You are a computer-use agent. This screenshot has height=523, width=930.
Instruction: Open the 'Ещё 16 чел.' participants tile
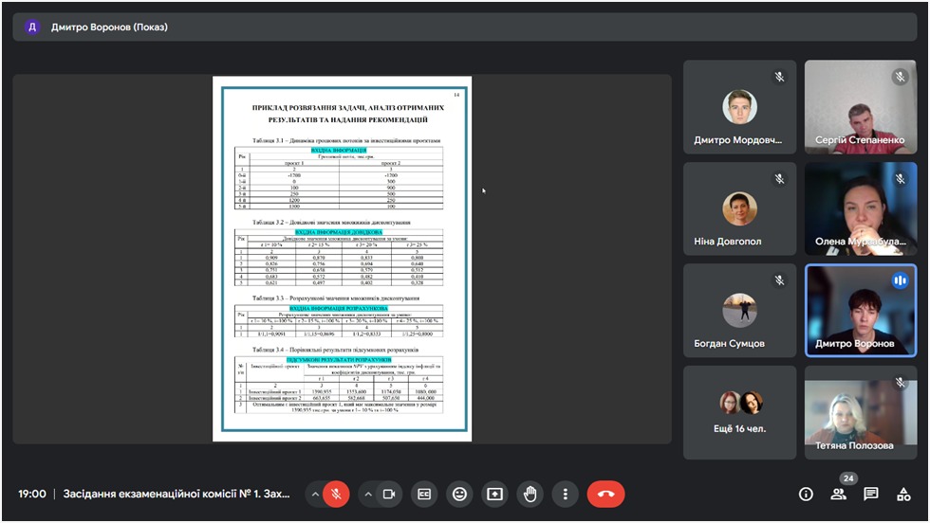[739, 412]
